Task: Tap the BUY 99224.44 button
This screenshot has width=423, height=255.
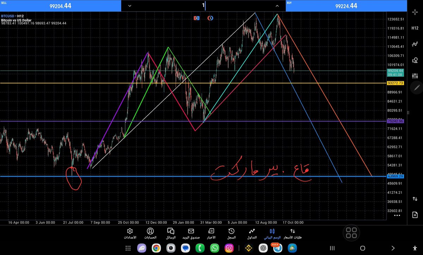Action: coord(346,6)
